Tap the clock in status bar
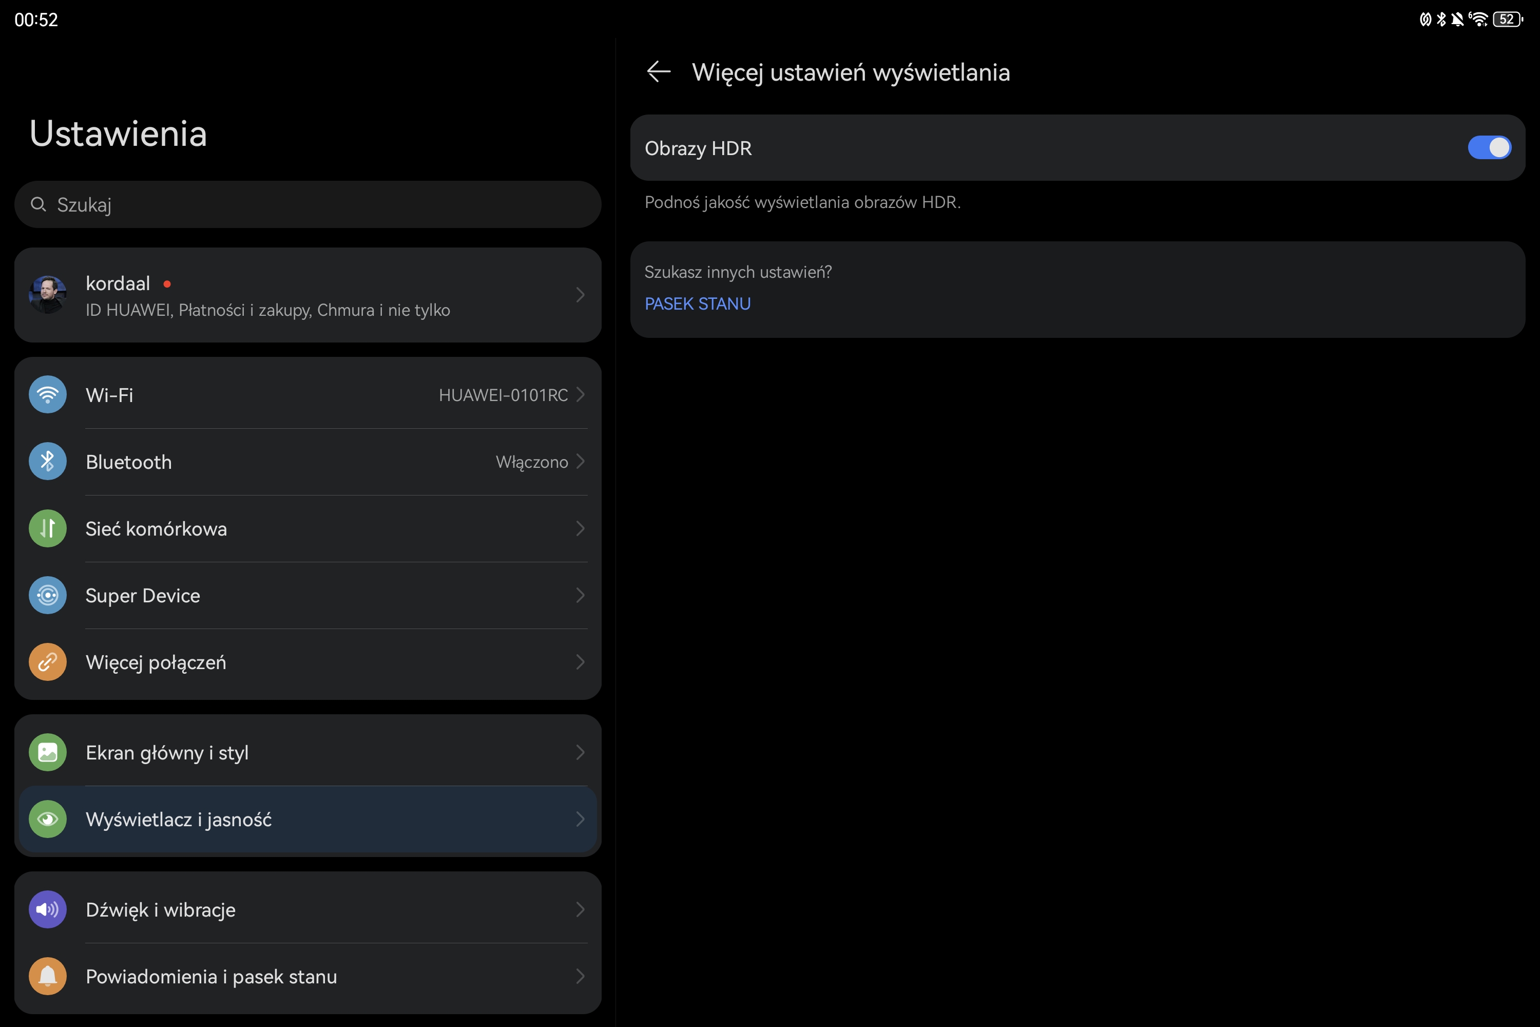 [36, 20]
